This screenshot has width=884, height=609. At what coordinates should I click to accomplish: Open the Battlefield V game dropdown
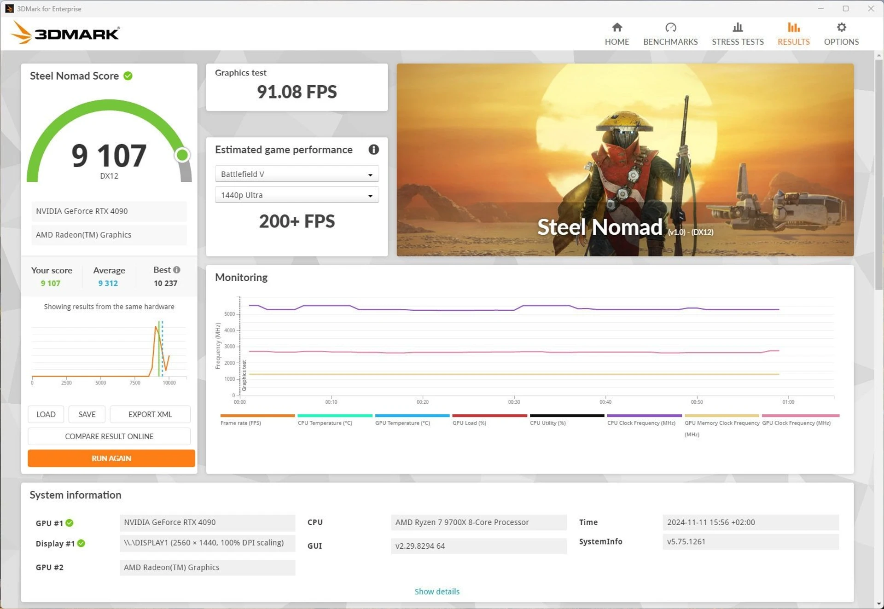[x=297, y=174]
